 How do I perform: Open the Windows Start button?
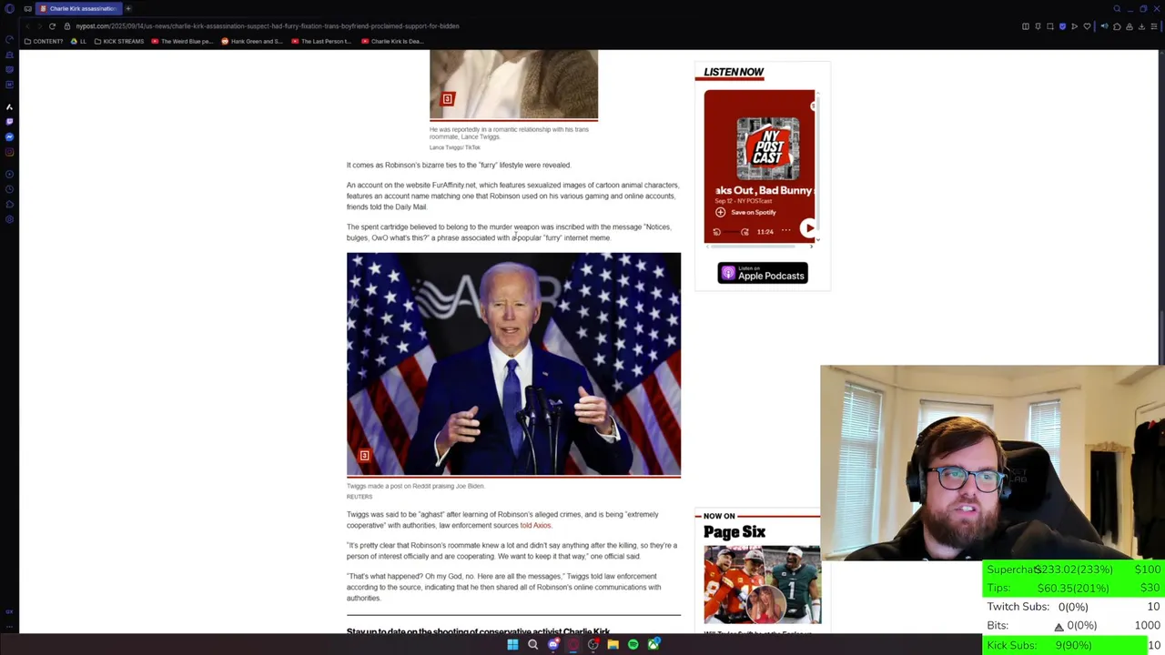(512, 645)
